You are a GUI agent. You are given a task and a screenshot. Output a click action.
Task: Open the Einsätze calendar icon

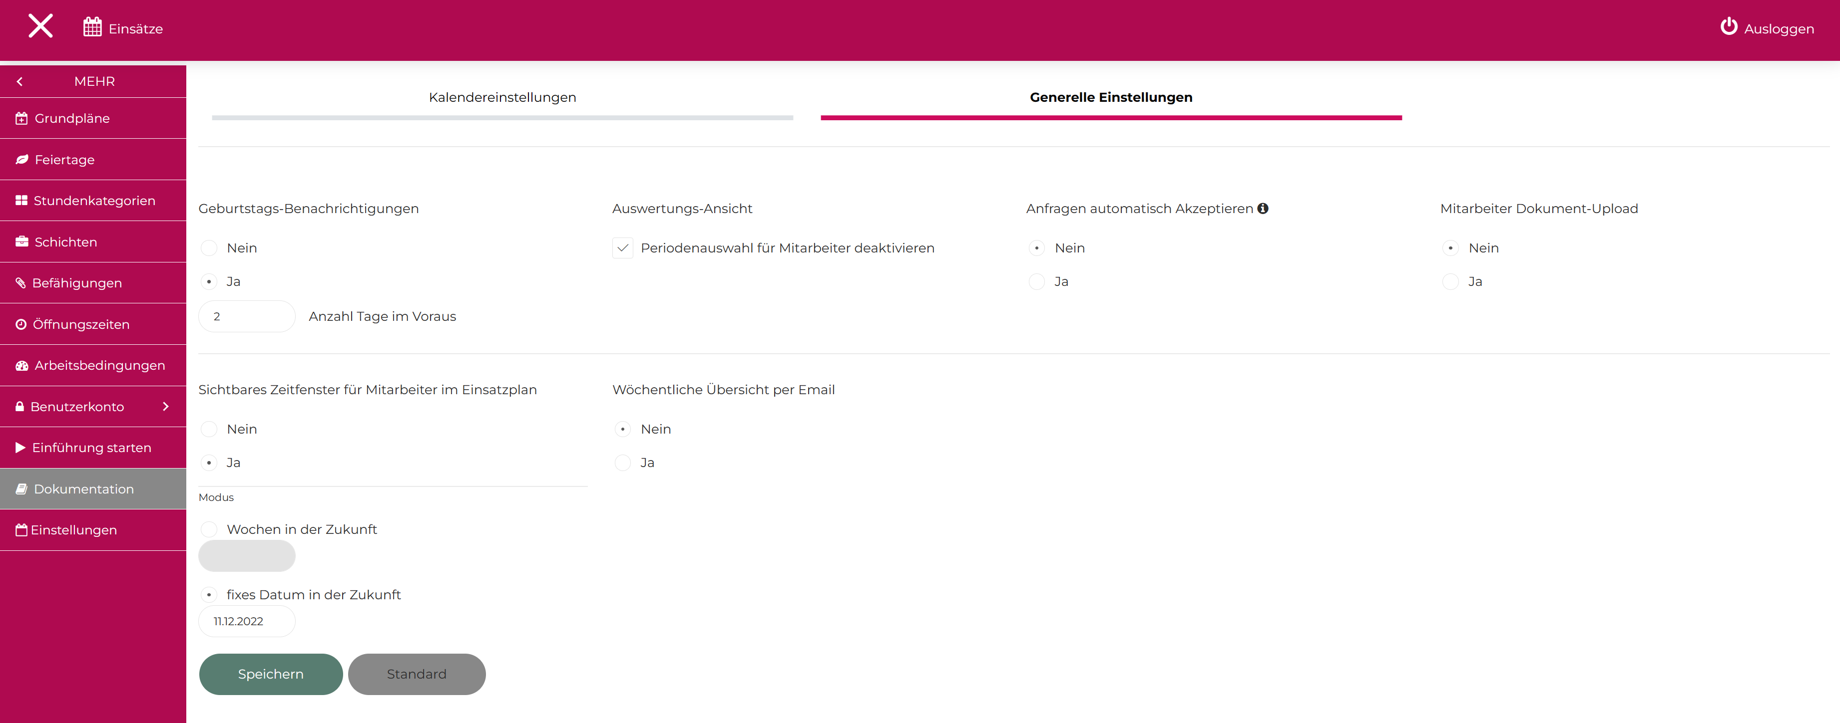[92, 28]
